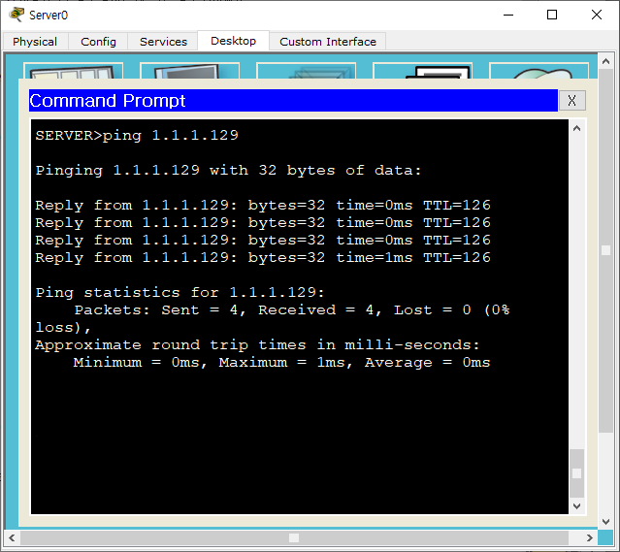
Task: Click the 'Minimum = 0ms, Maximum = 1ms' line
Action: (x=281, y=363)
